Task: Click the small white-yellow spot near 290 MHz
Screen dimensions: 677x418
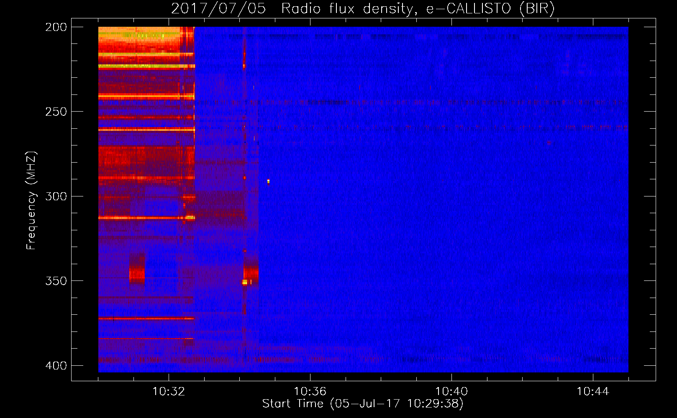Action: (x=268, y=181)
